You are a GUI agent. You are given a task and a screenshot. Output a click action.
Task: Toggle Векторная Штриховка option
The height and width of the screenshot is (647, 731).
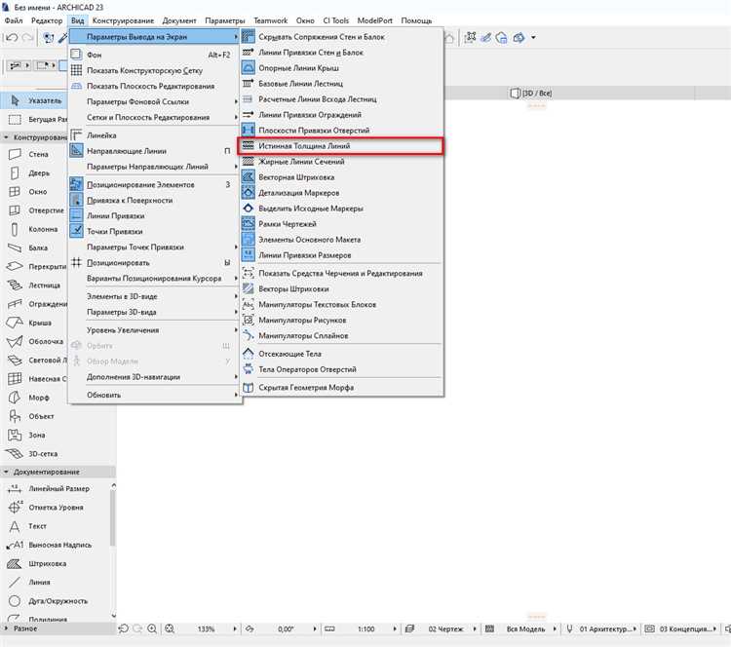tap(341, 177)
